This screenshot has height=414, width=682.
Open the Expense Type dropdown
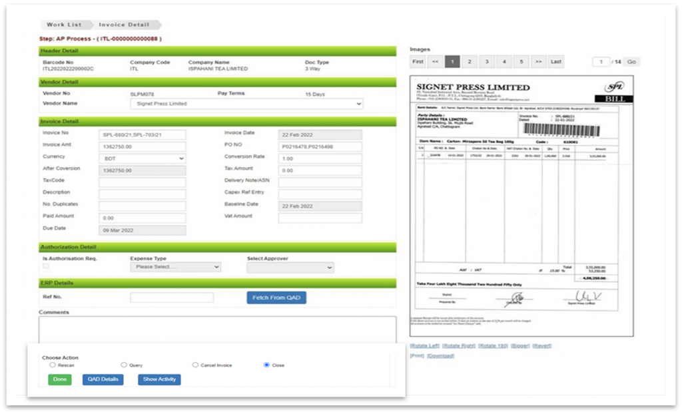coord(175,267)
